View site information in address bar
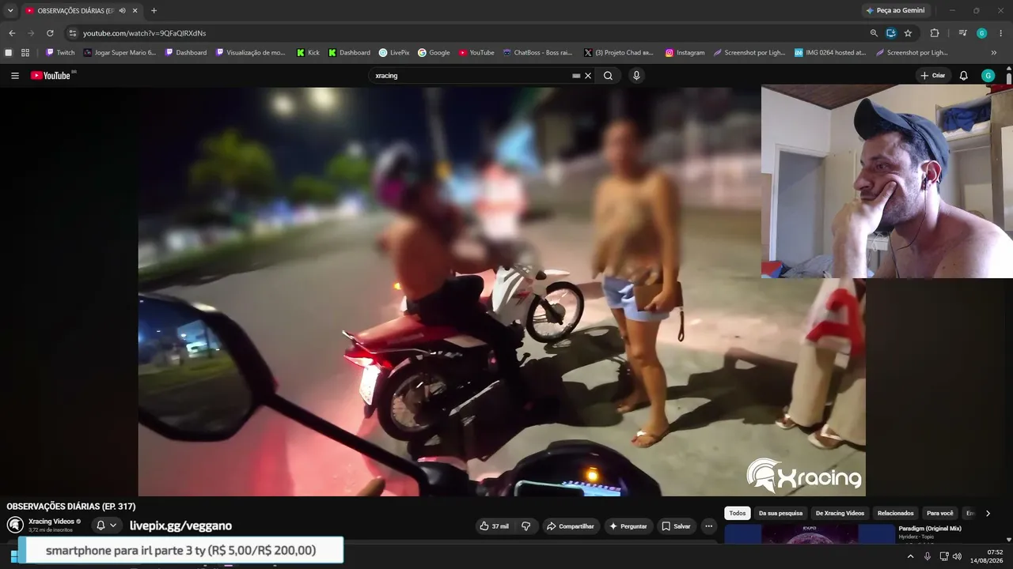 click(x=73, y=33)
